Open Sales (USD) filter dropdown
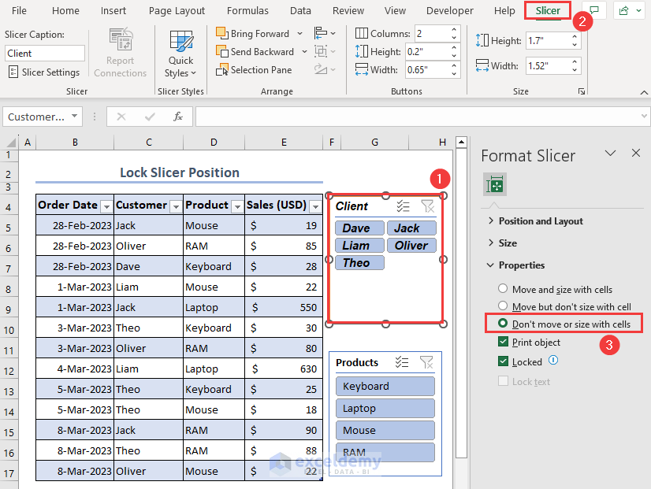Image resolution: width=651 pixels, height=489 pixels. click(316, 206)
